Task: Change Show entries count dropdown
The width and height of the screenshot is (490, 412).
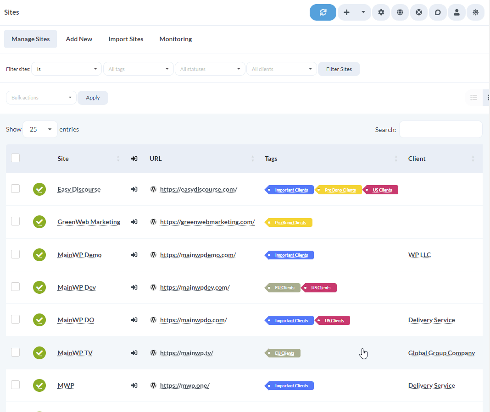Action: (x=40, y=129)
